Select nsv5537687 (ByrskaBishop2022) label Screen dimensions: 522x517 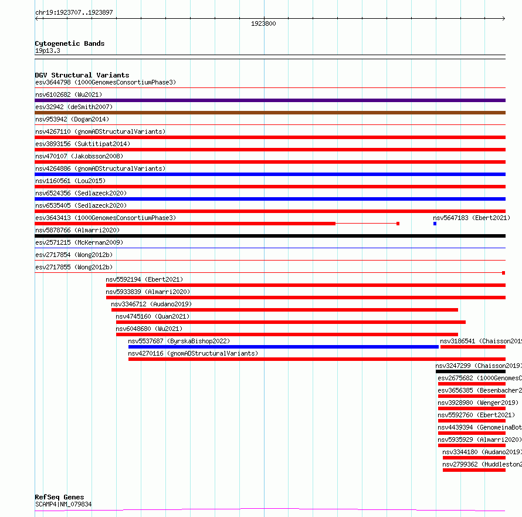179,341
